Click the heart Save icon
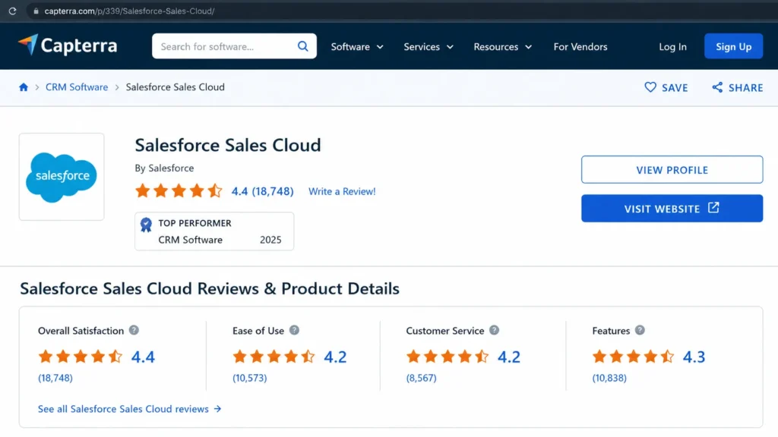The height and width of the screenshot is (437, 778). coord(650,87)
